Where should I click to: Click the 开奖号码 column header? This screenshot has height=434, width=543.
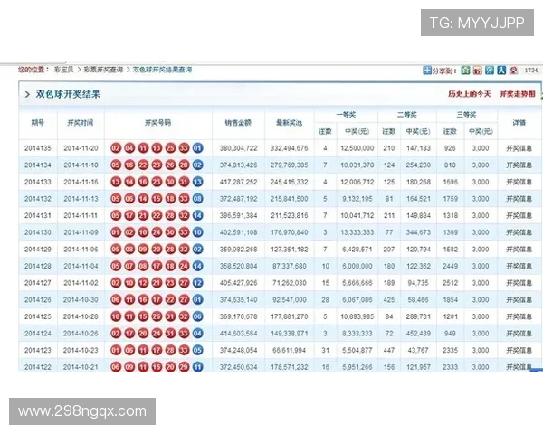pos(157,123)
